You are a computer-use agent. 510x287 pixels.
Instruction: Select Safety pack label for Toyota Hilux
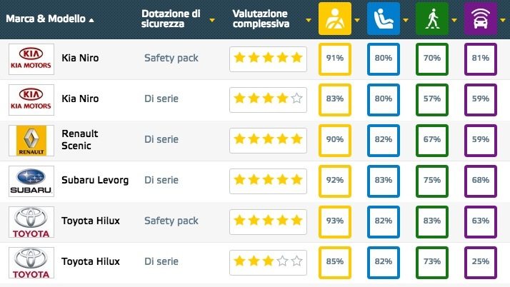[171, 221]
